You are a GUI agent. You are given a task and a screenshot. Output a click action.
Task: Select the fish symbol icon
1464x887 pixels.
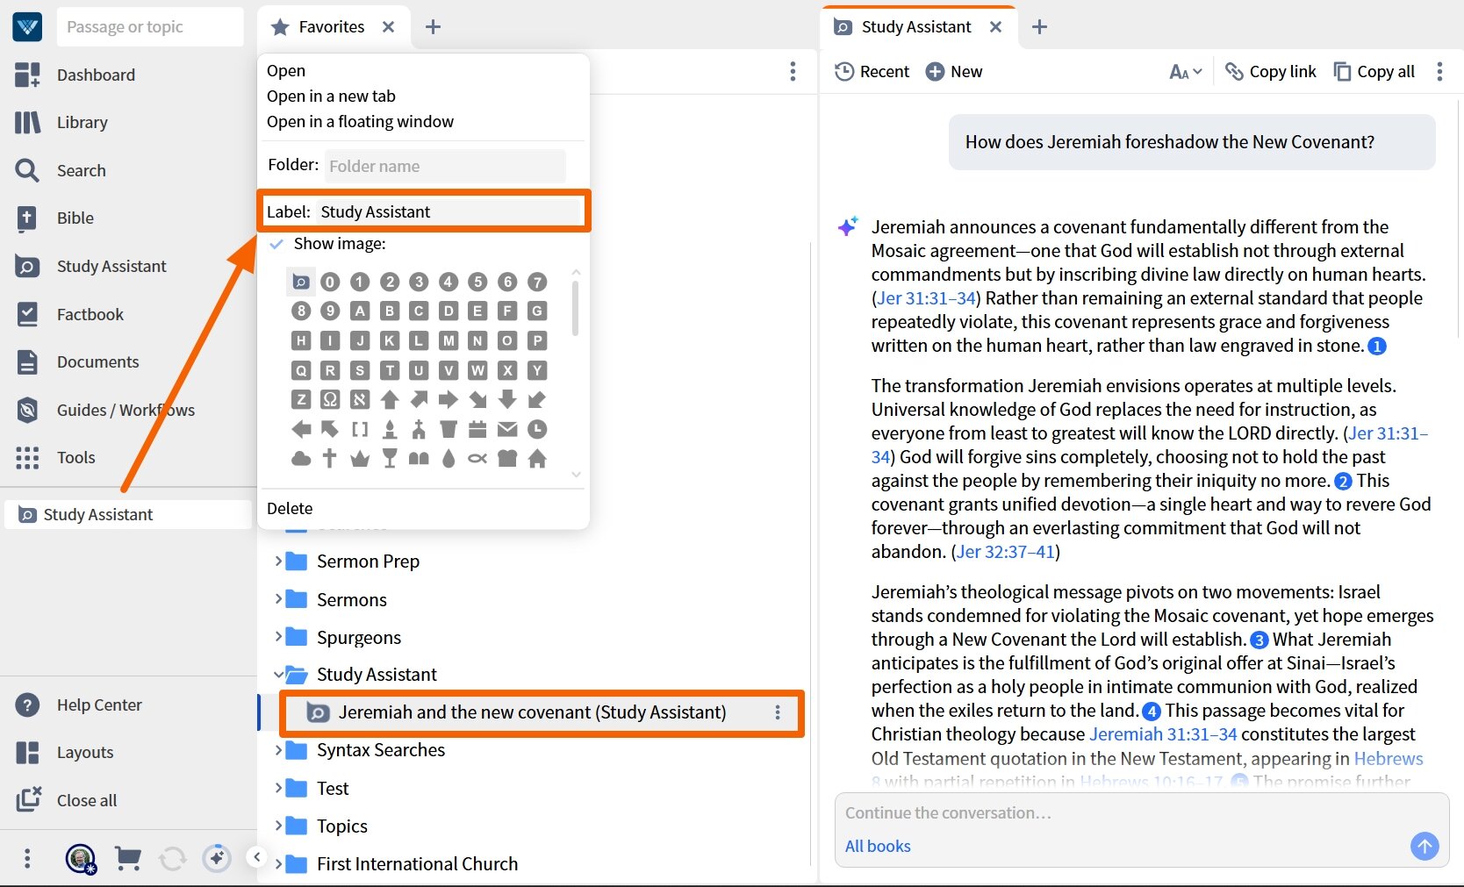click(x=477, y=458)
